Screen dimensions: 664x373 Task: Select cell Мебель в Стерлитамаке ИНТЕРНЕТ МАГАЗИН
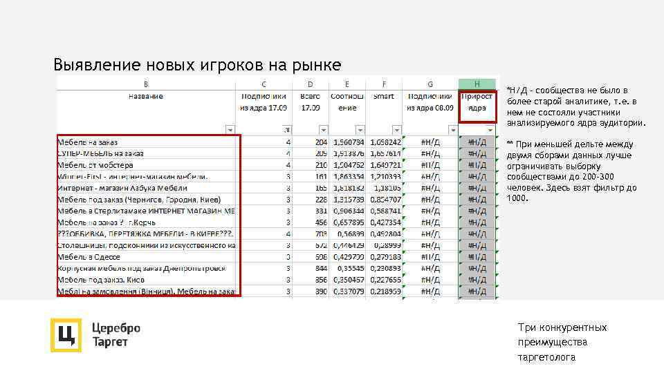click(146, 211)
